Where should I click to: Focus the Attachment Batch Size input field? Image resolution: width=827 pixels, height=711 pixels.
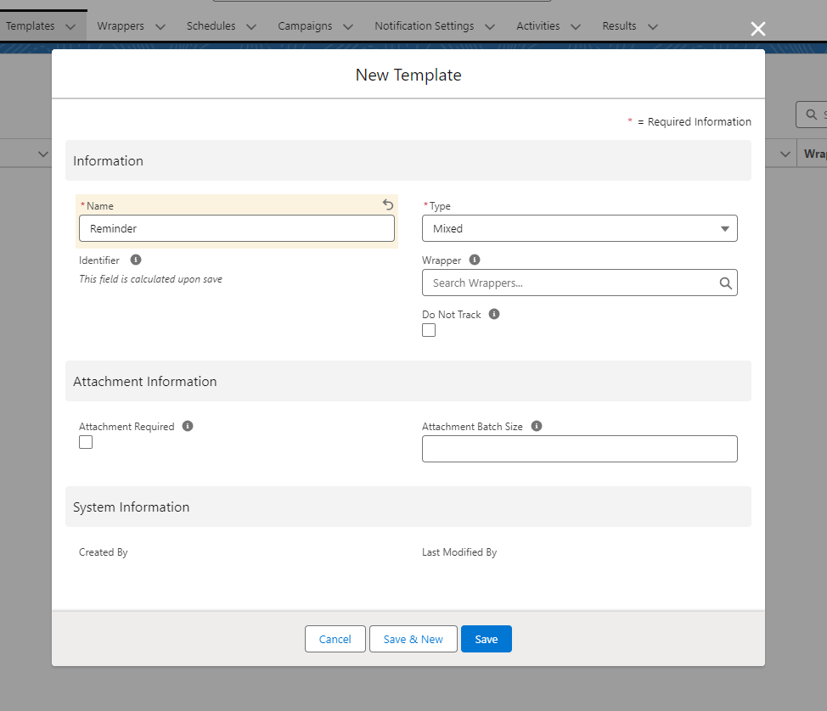click(x=579, y=449)
